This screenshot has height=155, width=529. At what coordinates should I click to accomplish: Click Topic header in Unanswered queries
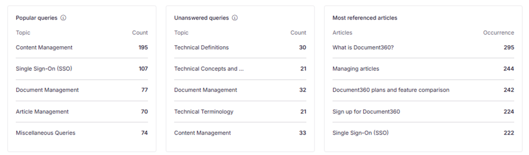[x=181, y=33]
